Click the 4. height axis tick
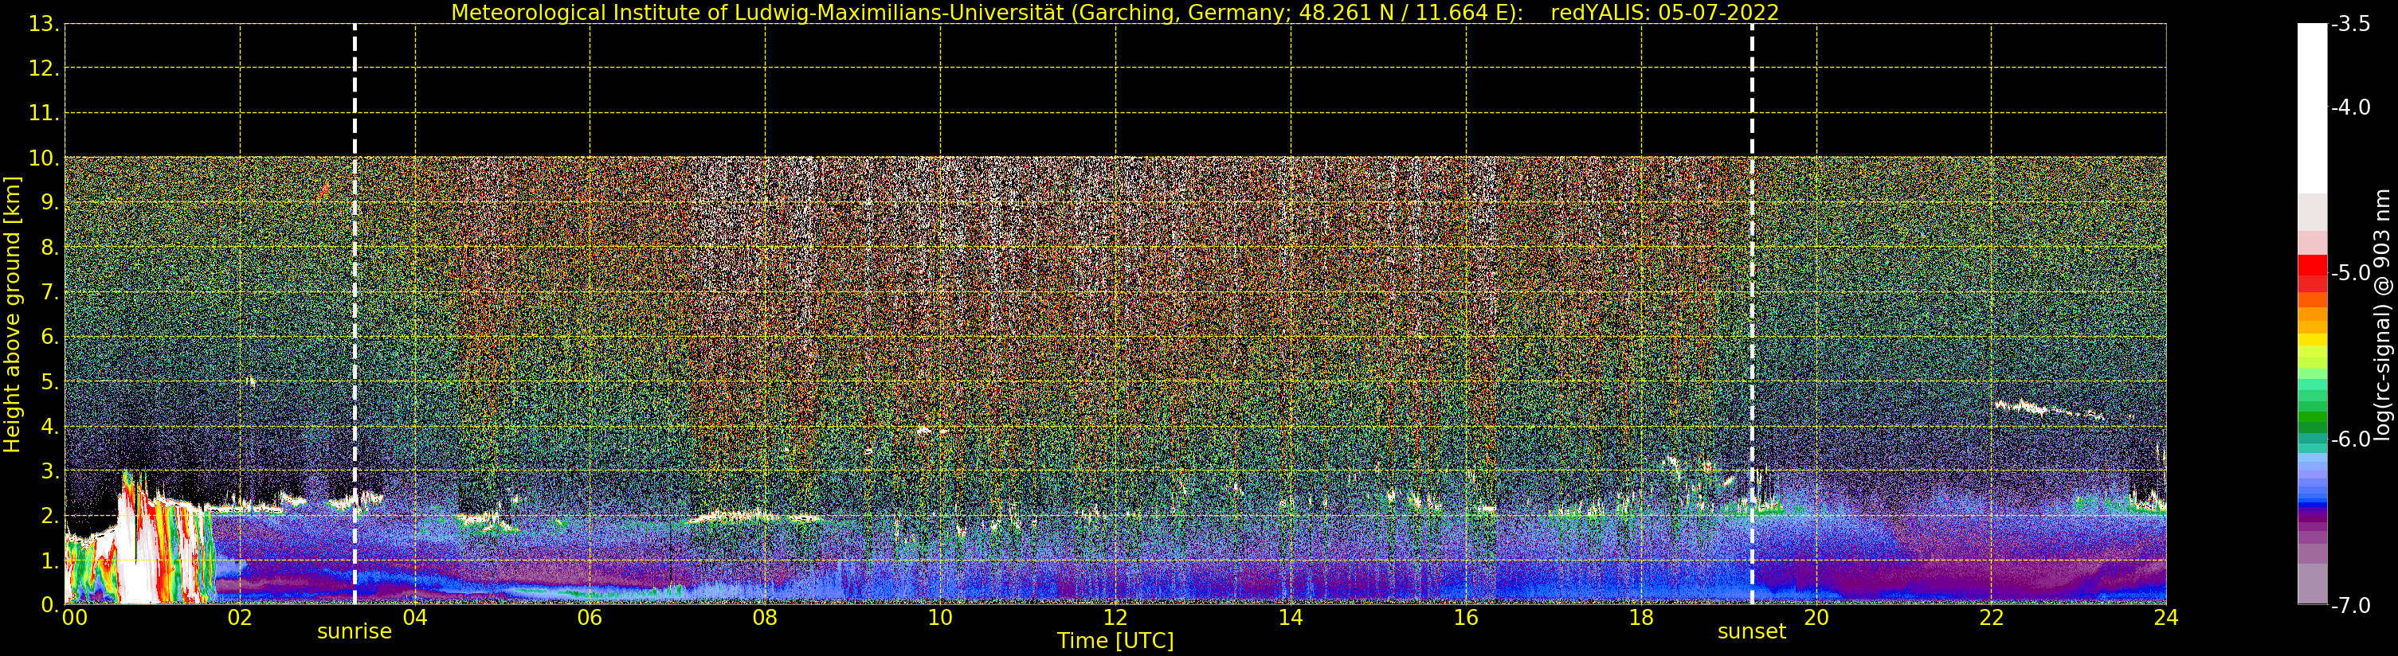Image resolution: width=2398 pixels, height=656 pixels. click(x=50, y=427)
